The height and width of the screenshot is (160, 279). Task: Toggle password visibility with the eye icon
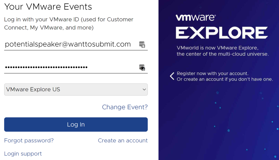pyautogui.click(x=142, y=67)
